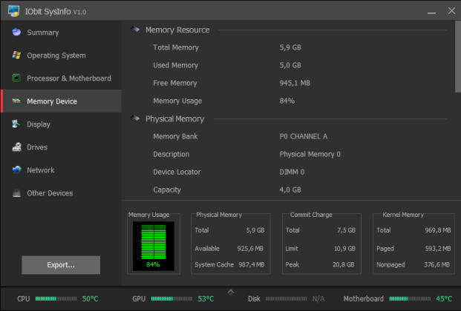Screen dimensions: 461x311
Task: Click the Disk temperature bar
Action: coord(286,298)
